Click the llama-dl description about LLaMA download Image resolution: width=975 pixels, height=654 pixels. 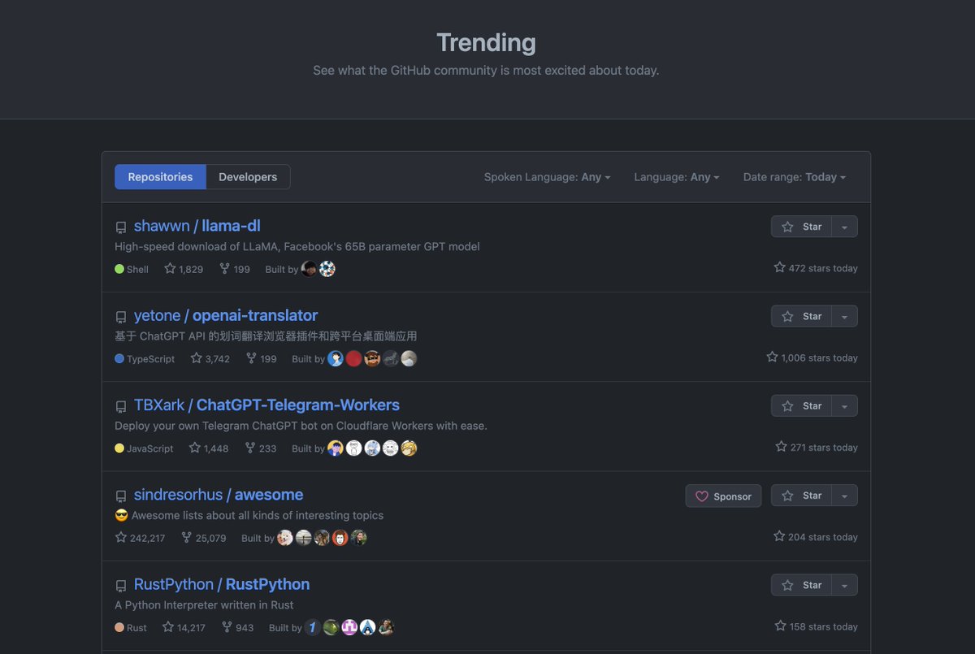297,246
